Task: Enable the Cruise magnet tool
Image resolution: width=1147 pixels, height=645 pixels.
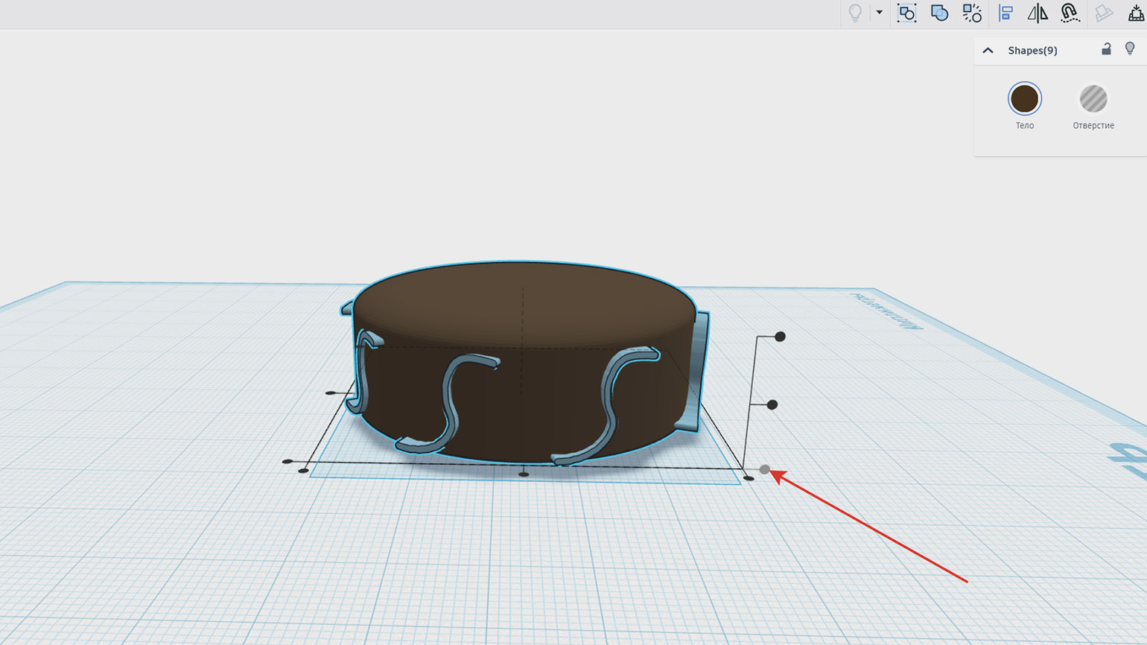Action: (x=1070, y=13)
